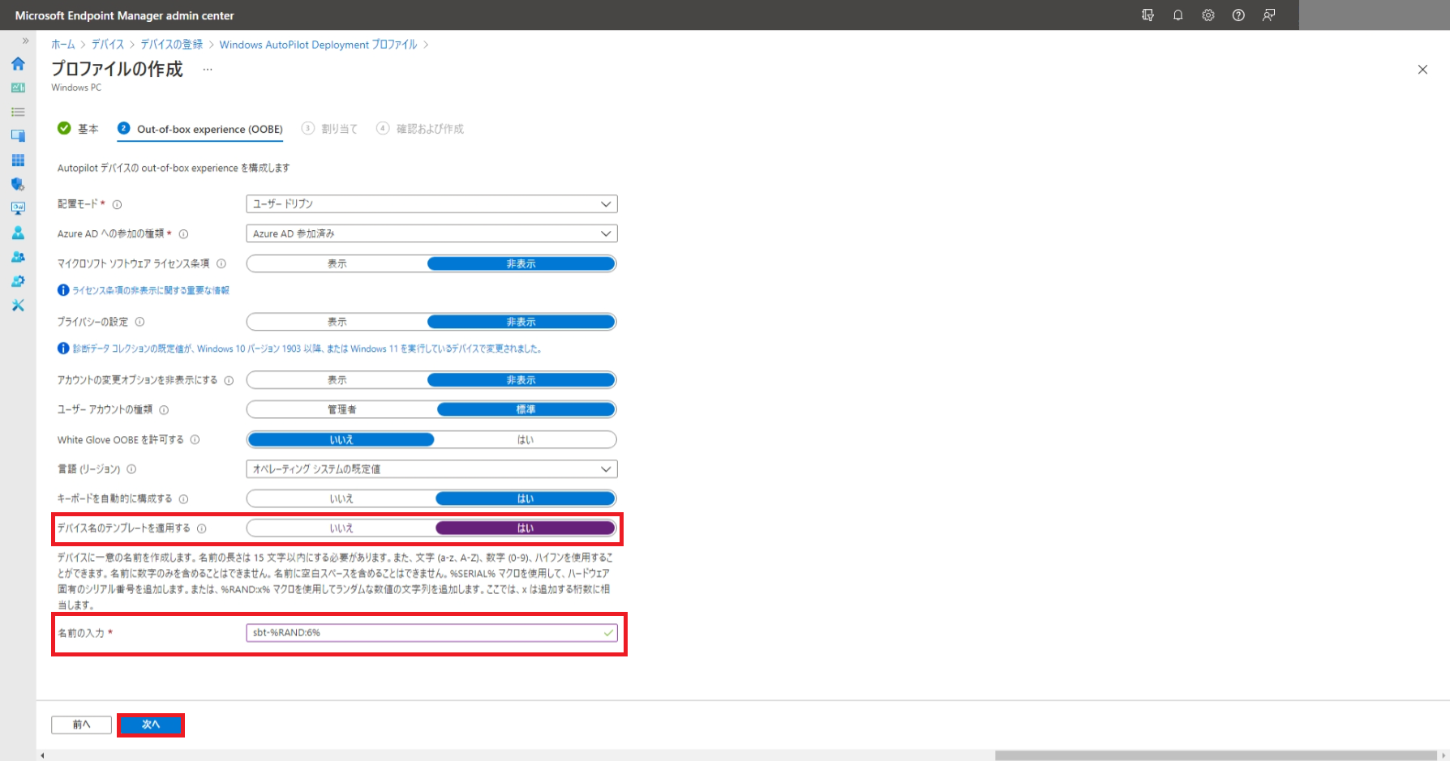Image resolution: width=1450 pixels, height=761 pixels.
Task: Set プライバシーの設定 to 非表示
Action: tap(521, 322)
